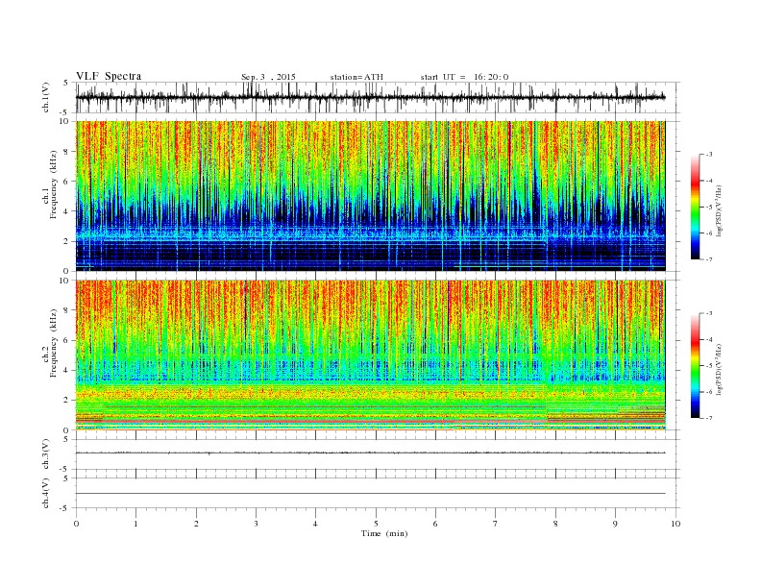The image size is (761, 588).
Task: Click the 'VLF Spectra' title text
Action: click(x=109, y=76)
